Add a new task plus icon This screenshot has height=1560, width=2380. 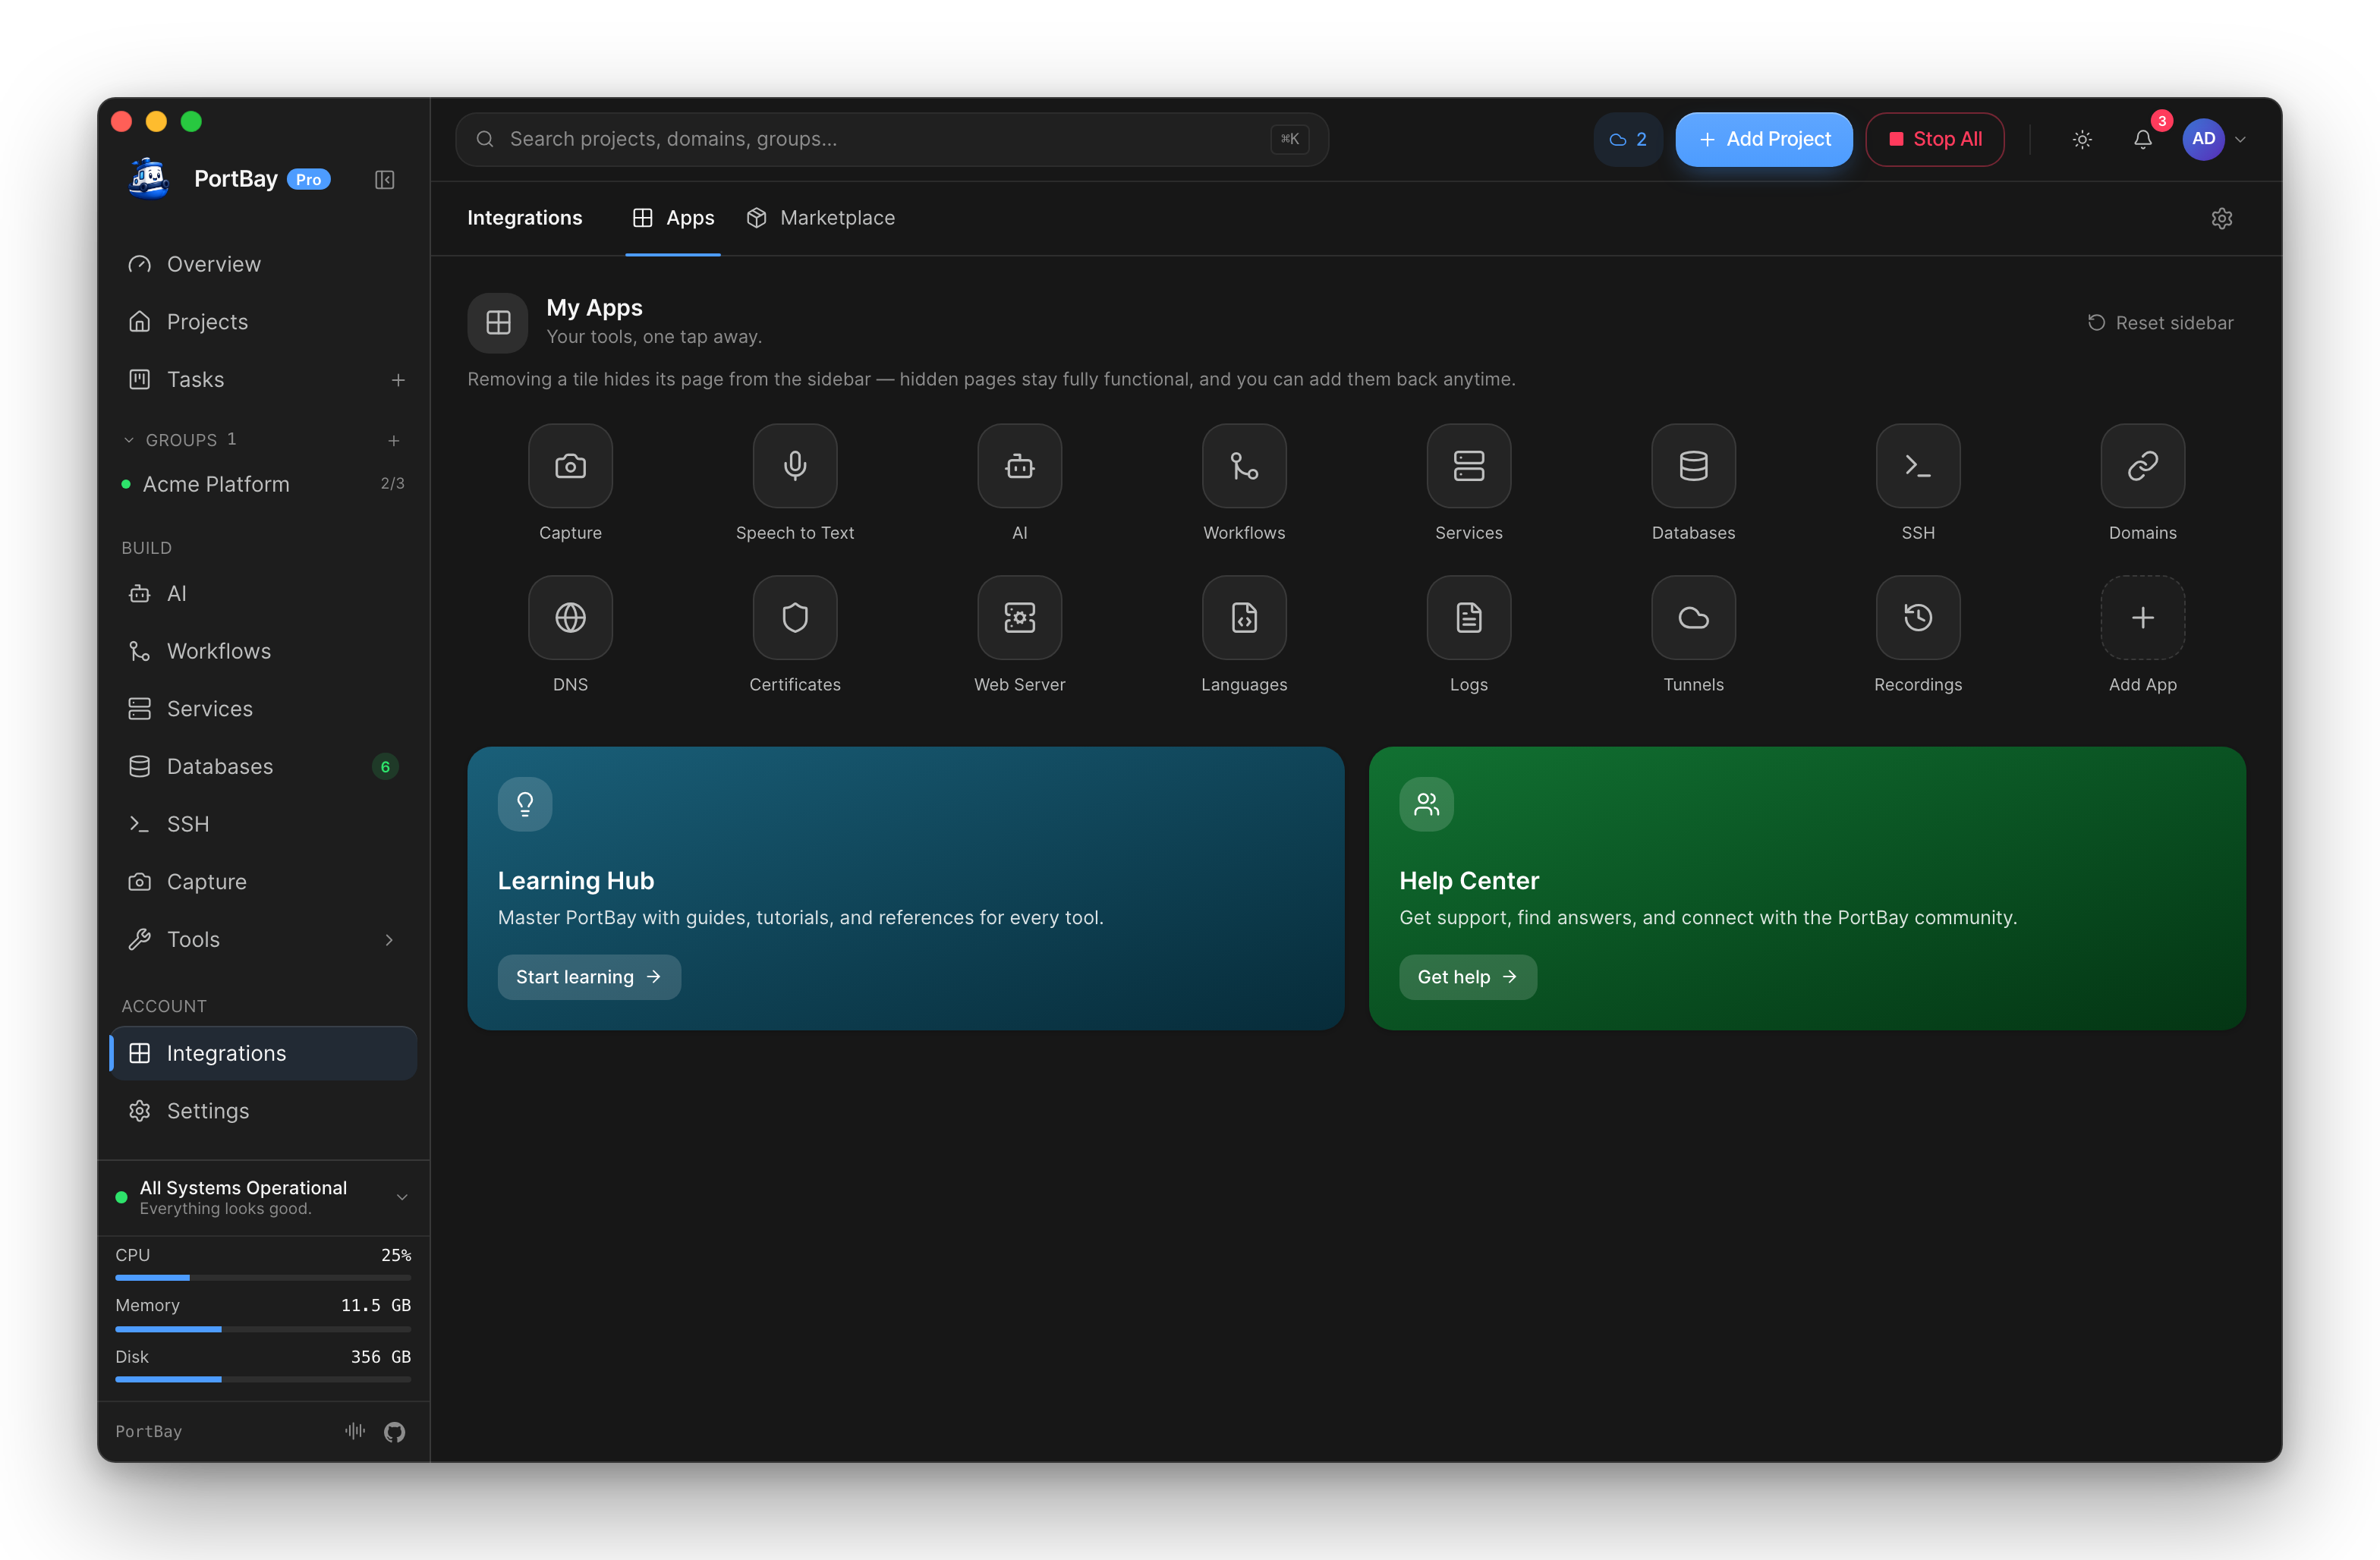(398, 380)
